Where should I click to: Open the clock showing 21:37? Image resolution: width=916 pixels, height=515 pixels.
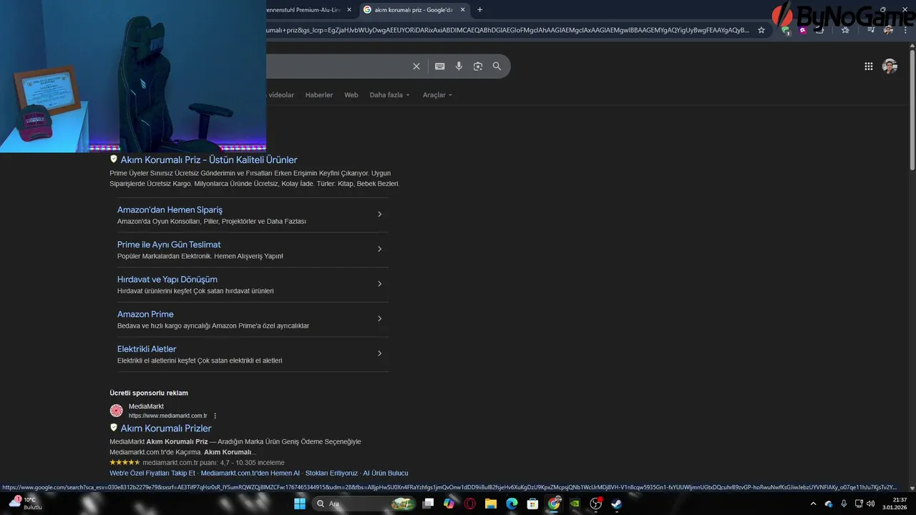[895, 504]
